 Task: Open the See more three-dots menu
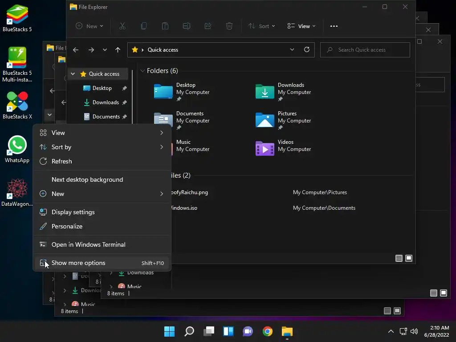click(x=334, y=26)
